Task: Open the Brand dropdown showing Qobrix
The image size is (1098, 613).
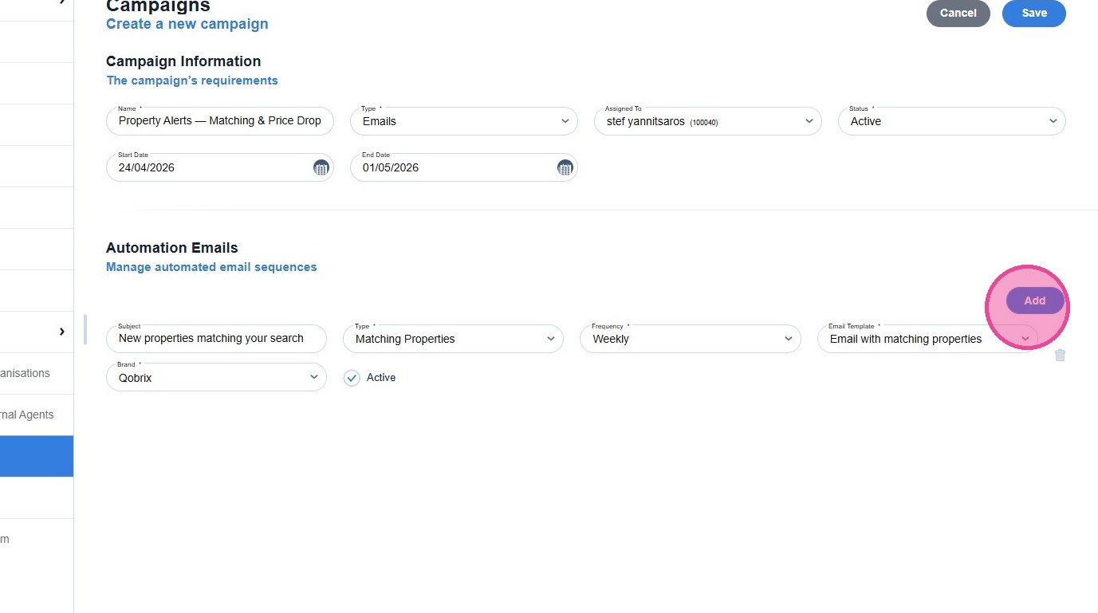Action: (216, 377)
